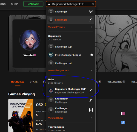Open the Challenger hub with the M-shaped game icon
The height and width of the screenshot is (132, 137).
[70, 110]
